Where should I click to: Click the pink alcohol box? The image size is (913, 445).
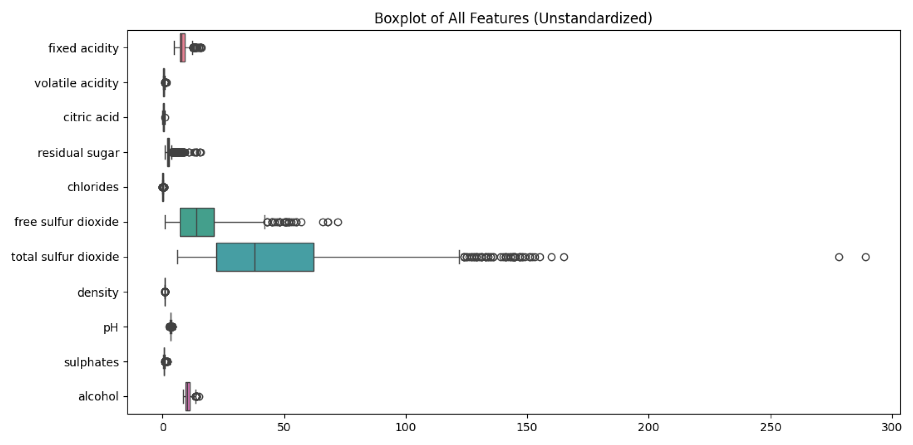188,397
